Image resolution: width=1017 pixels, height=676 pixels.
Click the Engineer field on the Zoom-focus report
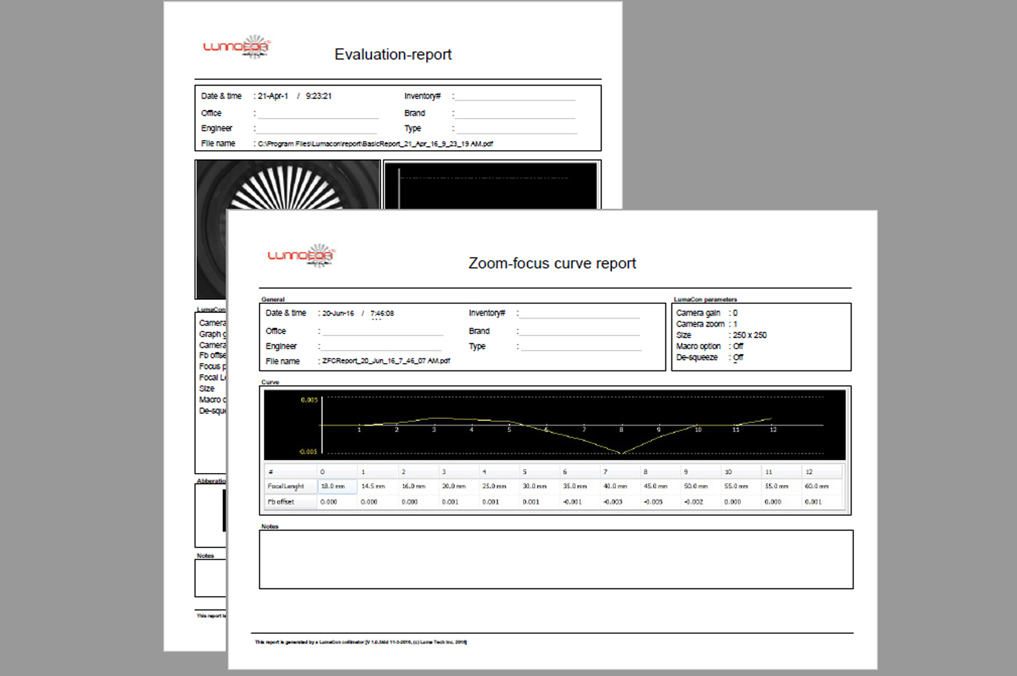pyautogui.click(x=383, y=347)
